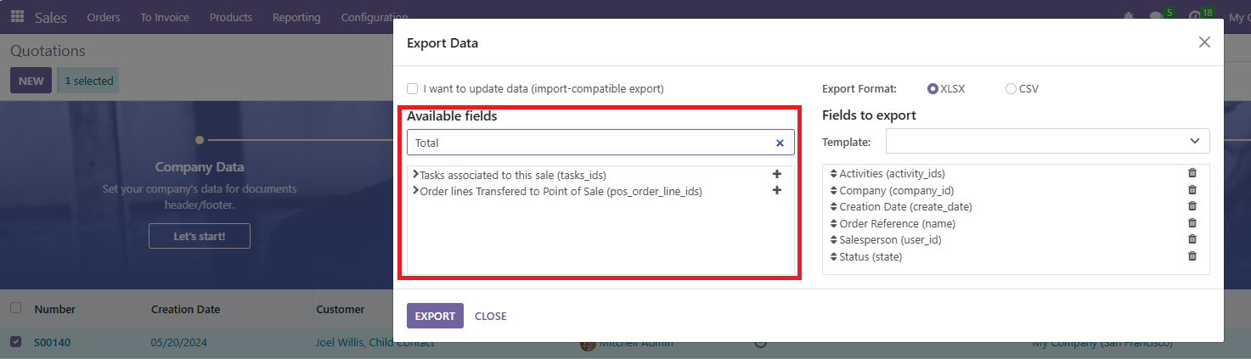Remove Status field using trash icon
This screenshot has width=1251, height=359.
click(x=1192, y=256)
